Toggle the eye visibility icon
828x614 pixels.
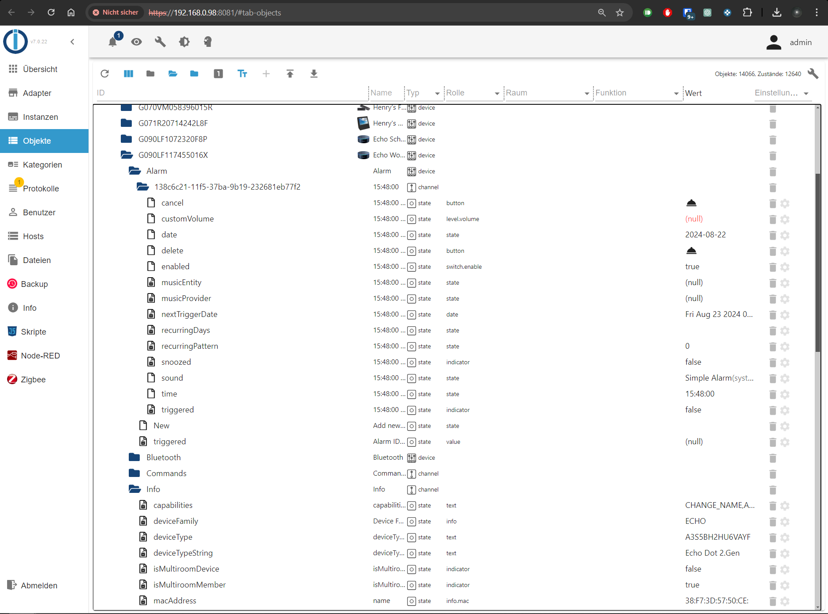pyautogui.click(x=136, y=42)
